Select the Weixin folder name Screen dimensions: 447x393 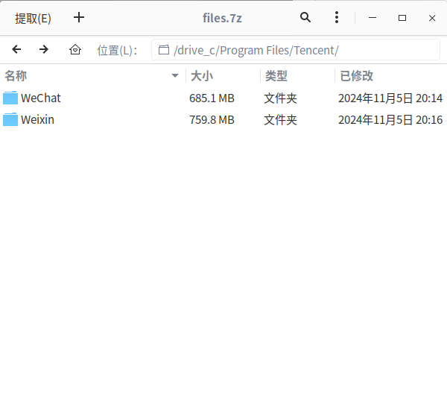pos(37,120)
